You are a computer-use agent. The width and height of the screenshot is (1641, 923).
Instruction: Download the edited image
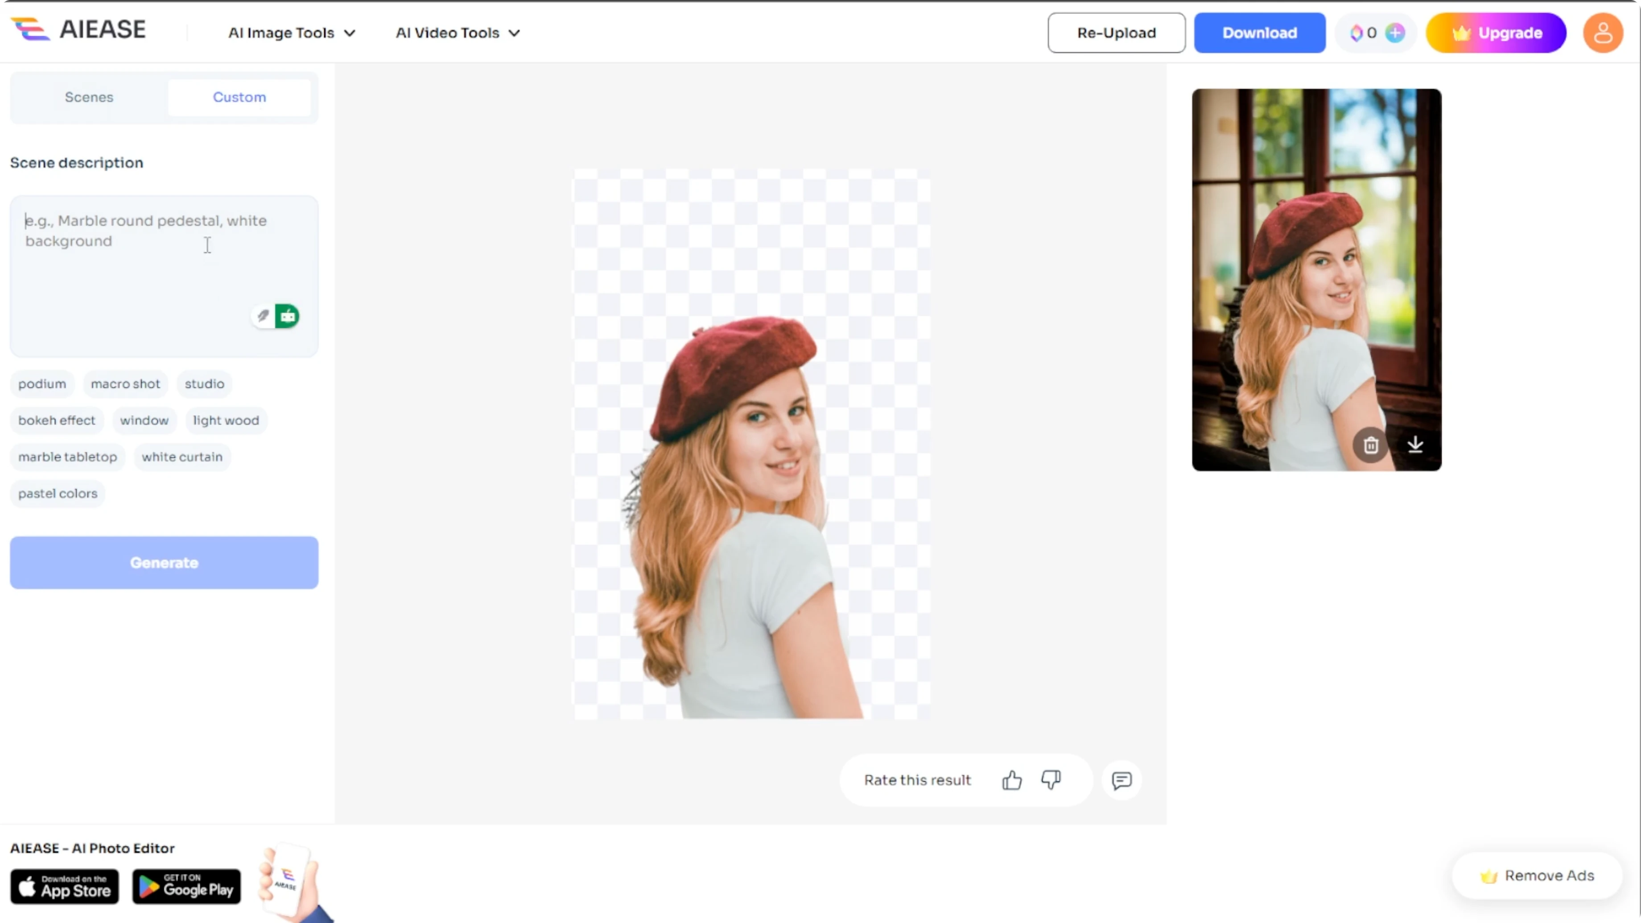(x=1259, y=33)
